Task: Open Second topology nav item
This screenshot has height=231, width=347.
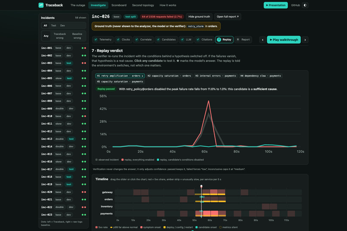Action: point(143,5)
